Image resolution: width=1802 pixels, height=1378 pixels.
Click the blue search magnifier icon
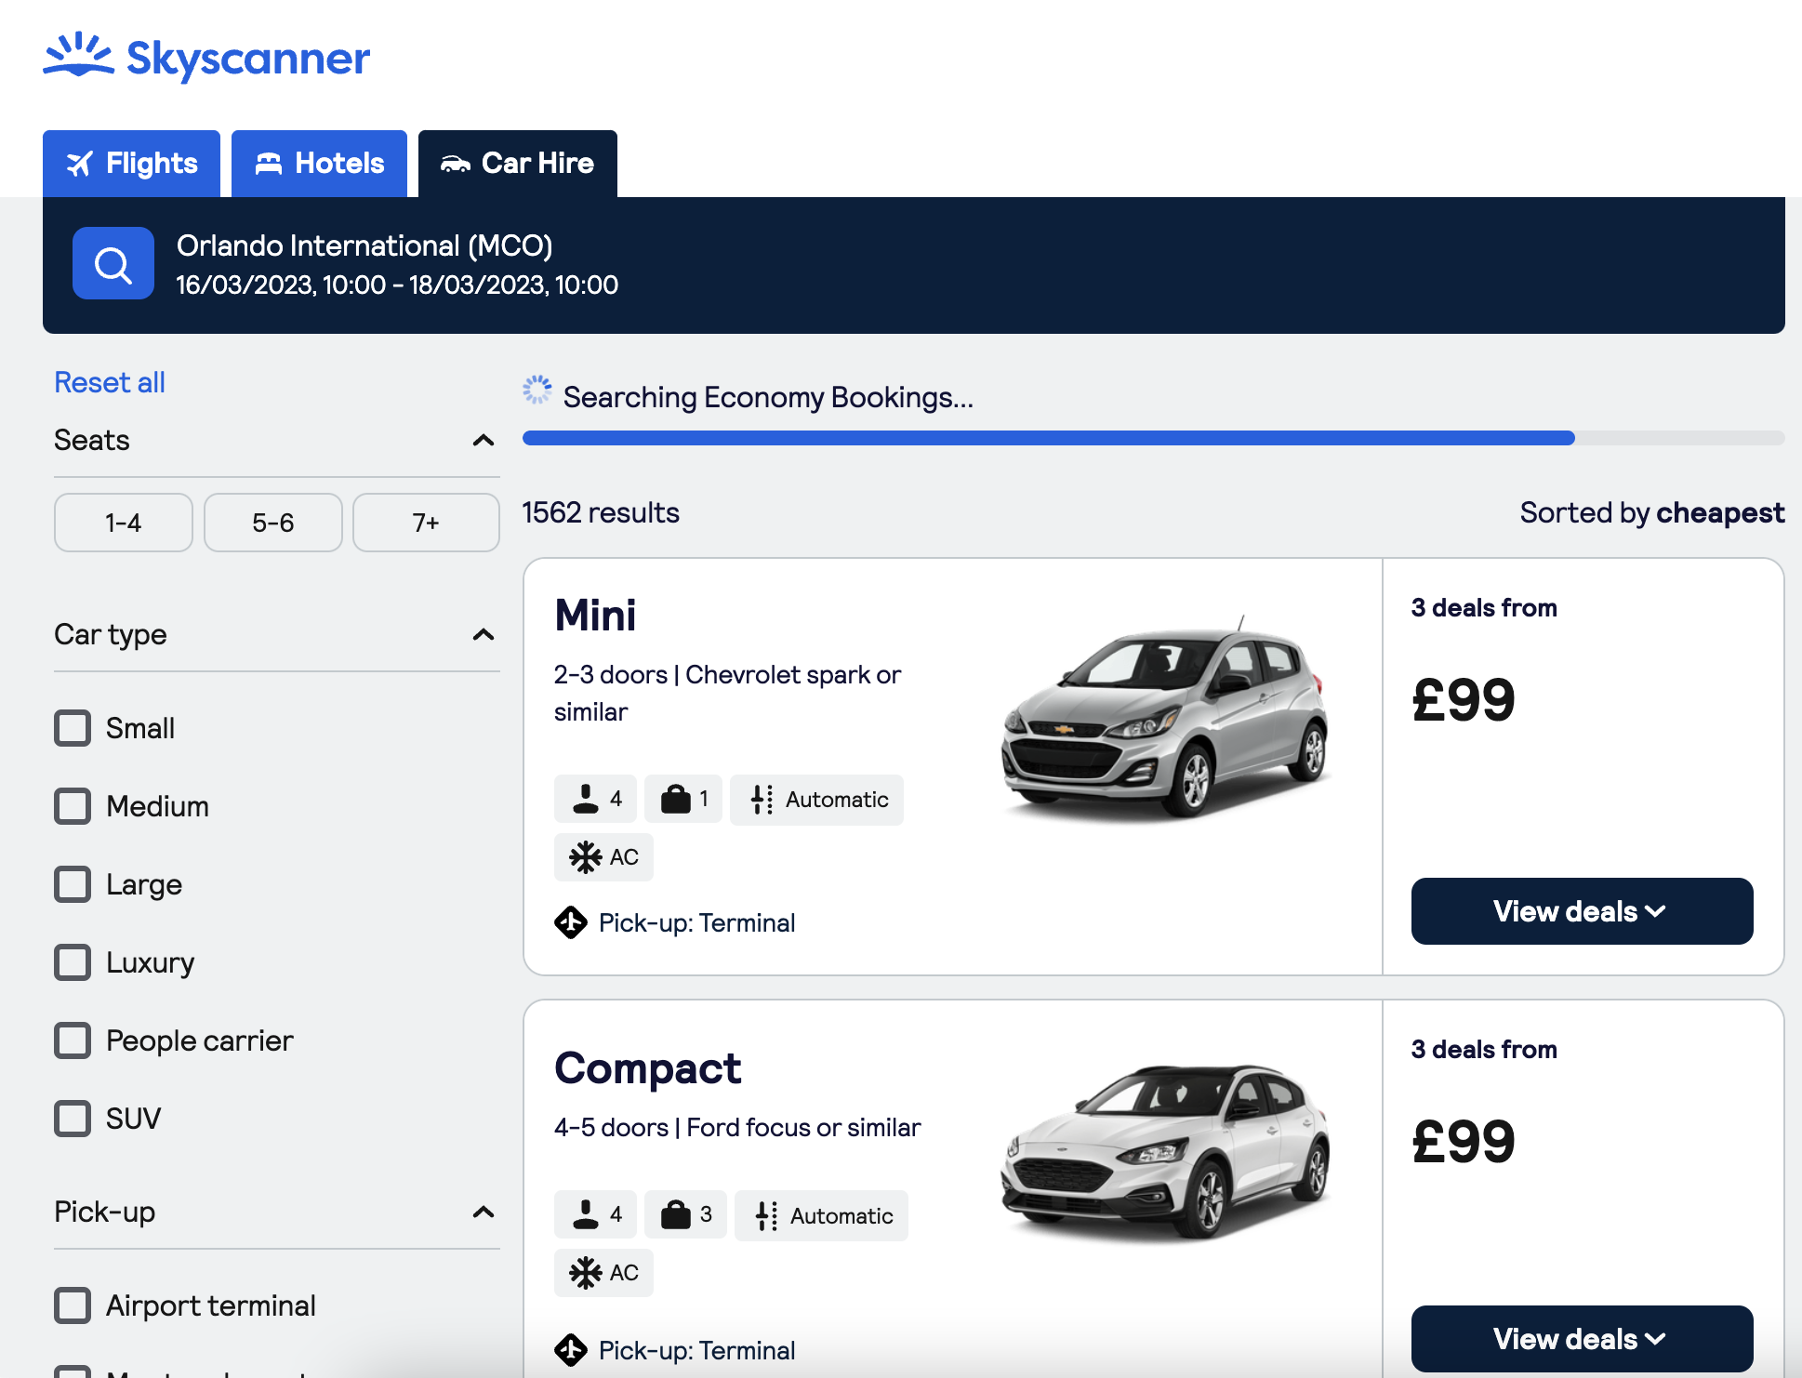pyautogui.click(x=113, y=263)
